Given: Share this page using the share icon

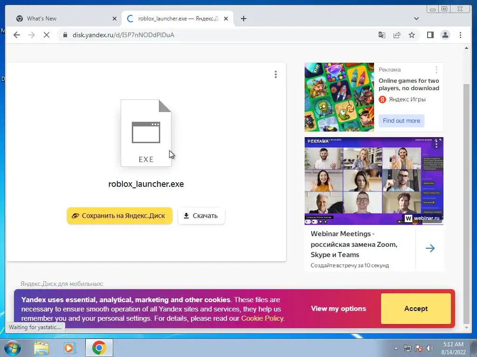Looking at the screenshot, I should (397, 35).
